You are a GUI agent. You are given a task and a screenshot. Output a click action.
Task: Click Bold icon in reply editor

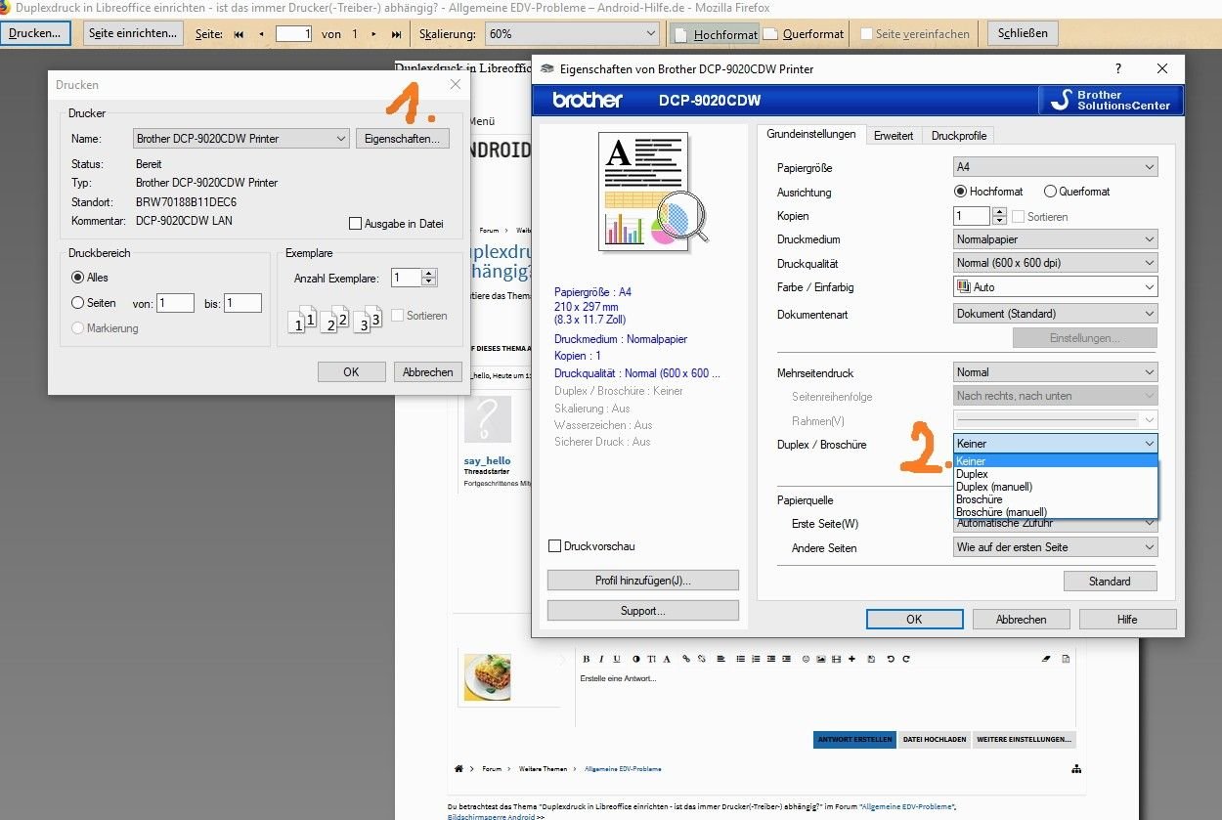[x=588, y=659]
